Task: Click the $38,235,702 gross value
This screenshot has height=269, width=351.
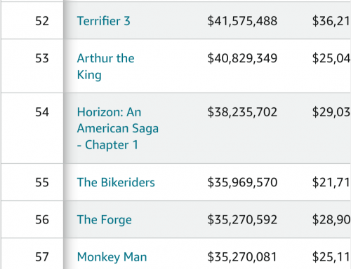Action: point(242,112)
